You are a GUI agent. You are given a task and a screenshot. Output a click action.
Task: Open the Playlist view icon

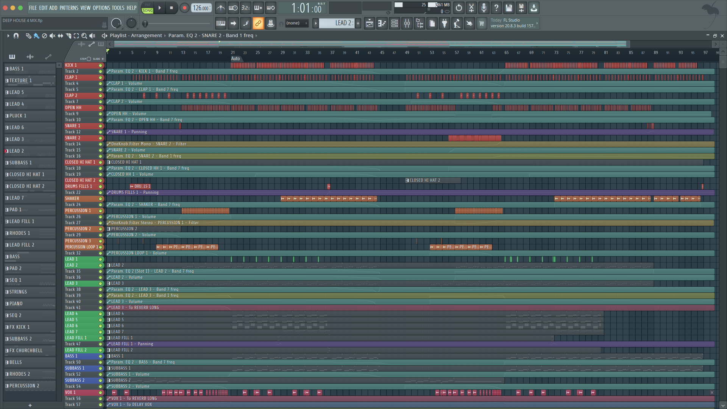coord(370,23)
